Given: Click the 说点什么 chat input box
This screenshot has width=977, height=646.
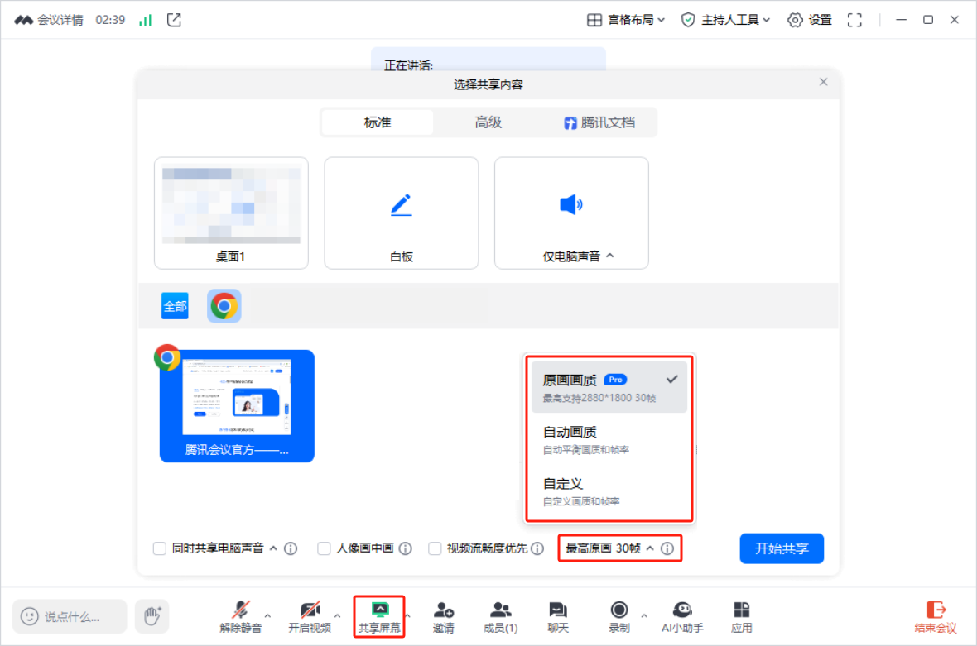Looking at the screenshot, I should [70, 616].
